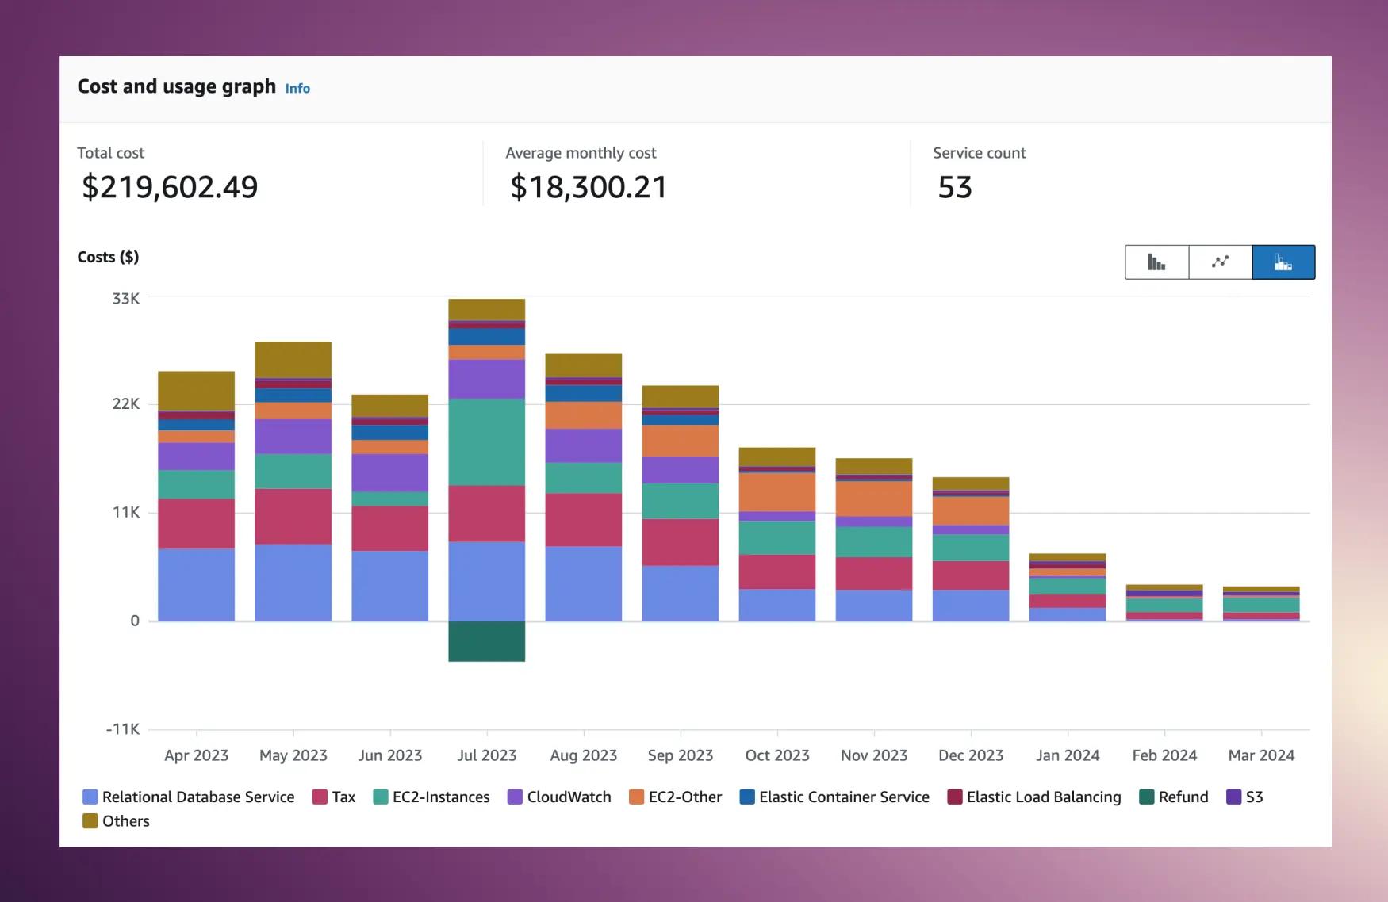Click the Dec 2023 Tax bar segment
1388x902 pixels.
[970, 575]
